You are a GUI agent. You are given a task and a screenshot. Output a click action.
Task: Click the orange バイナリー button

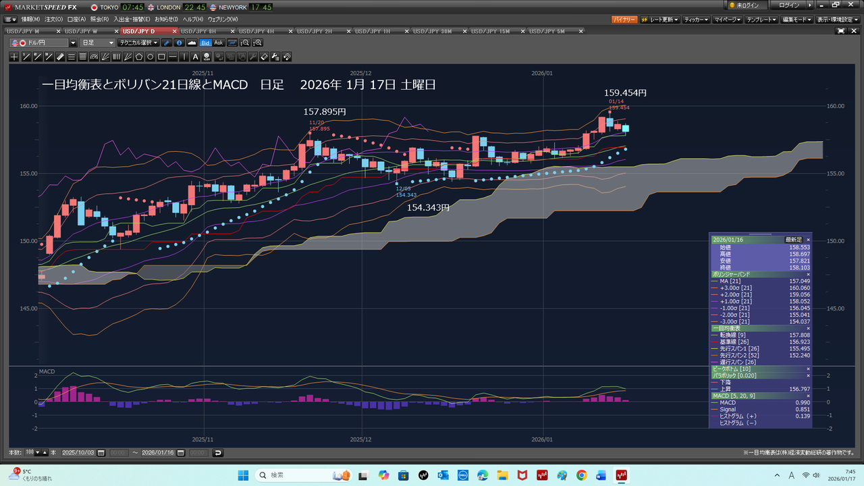click(x=624, y=20)
